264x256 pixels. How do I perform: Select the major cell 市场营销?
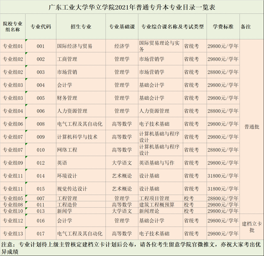click(81, 72)
